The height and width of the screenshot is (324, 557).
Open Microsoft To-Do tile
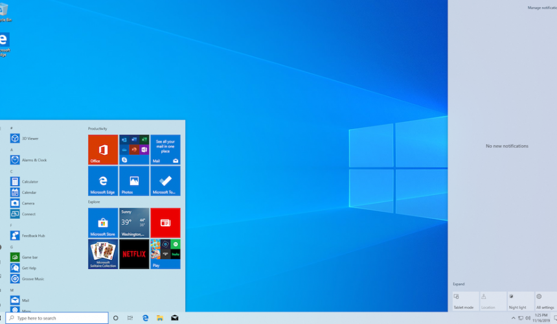165,181
